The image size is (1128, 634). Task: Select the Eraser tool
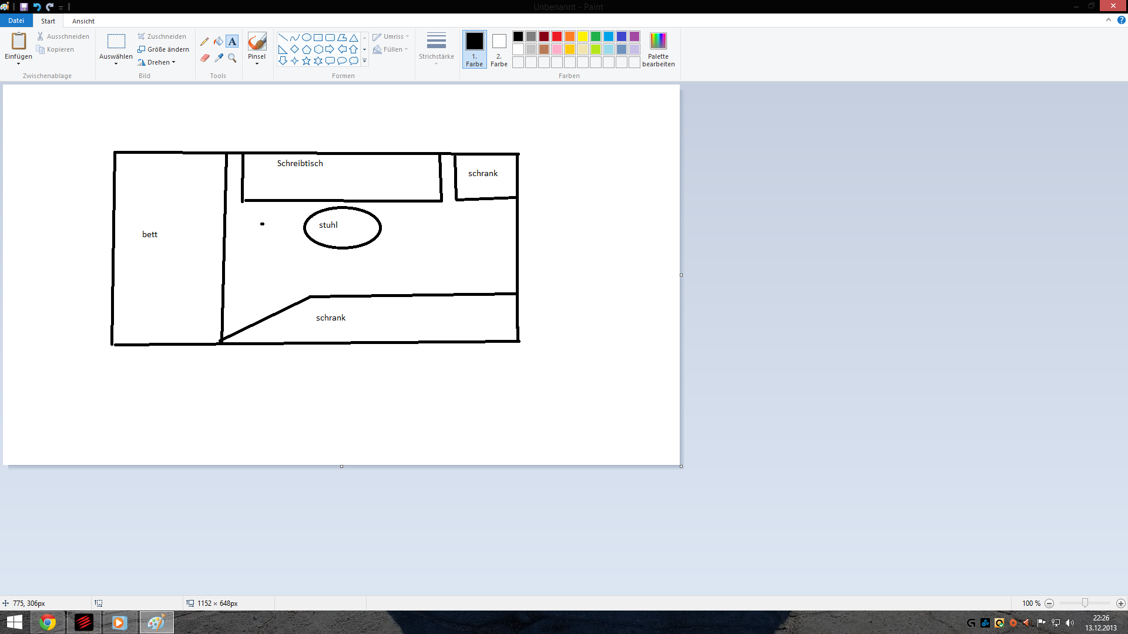204,58
